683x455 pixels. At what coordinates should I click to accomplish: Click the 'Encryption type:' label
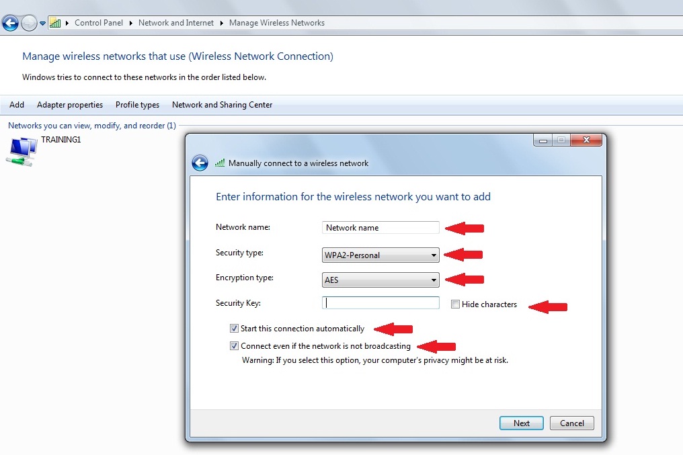(245, 278)
